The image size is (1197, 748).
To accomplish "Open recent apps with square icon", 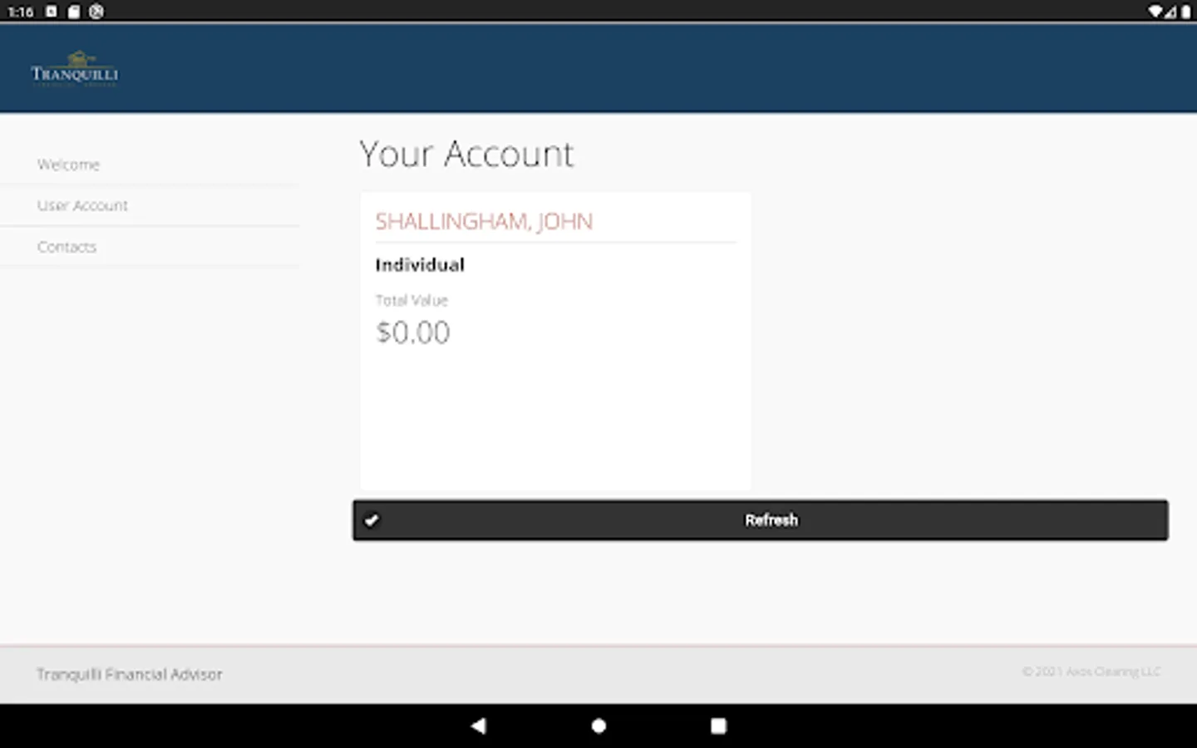I will [718, 726].
